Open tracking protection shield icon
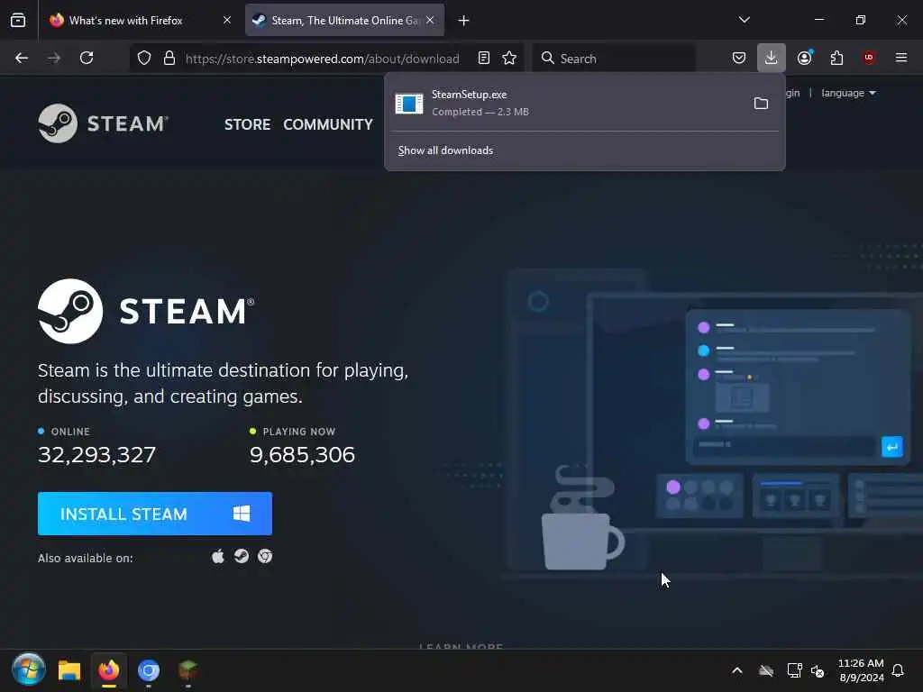The height and width of the screenshot is (692, 923). click(x=144, y=58)
